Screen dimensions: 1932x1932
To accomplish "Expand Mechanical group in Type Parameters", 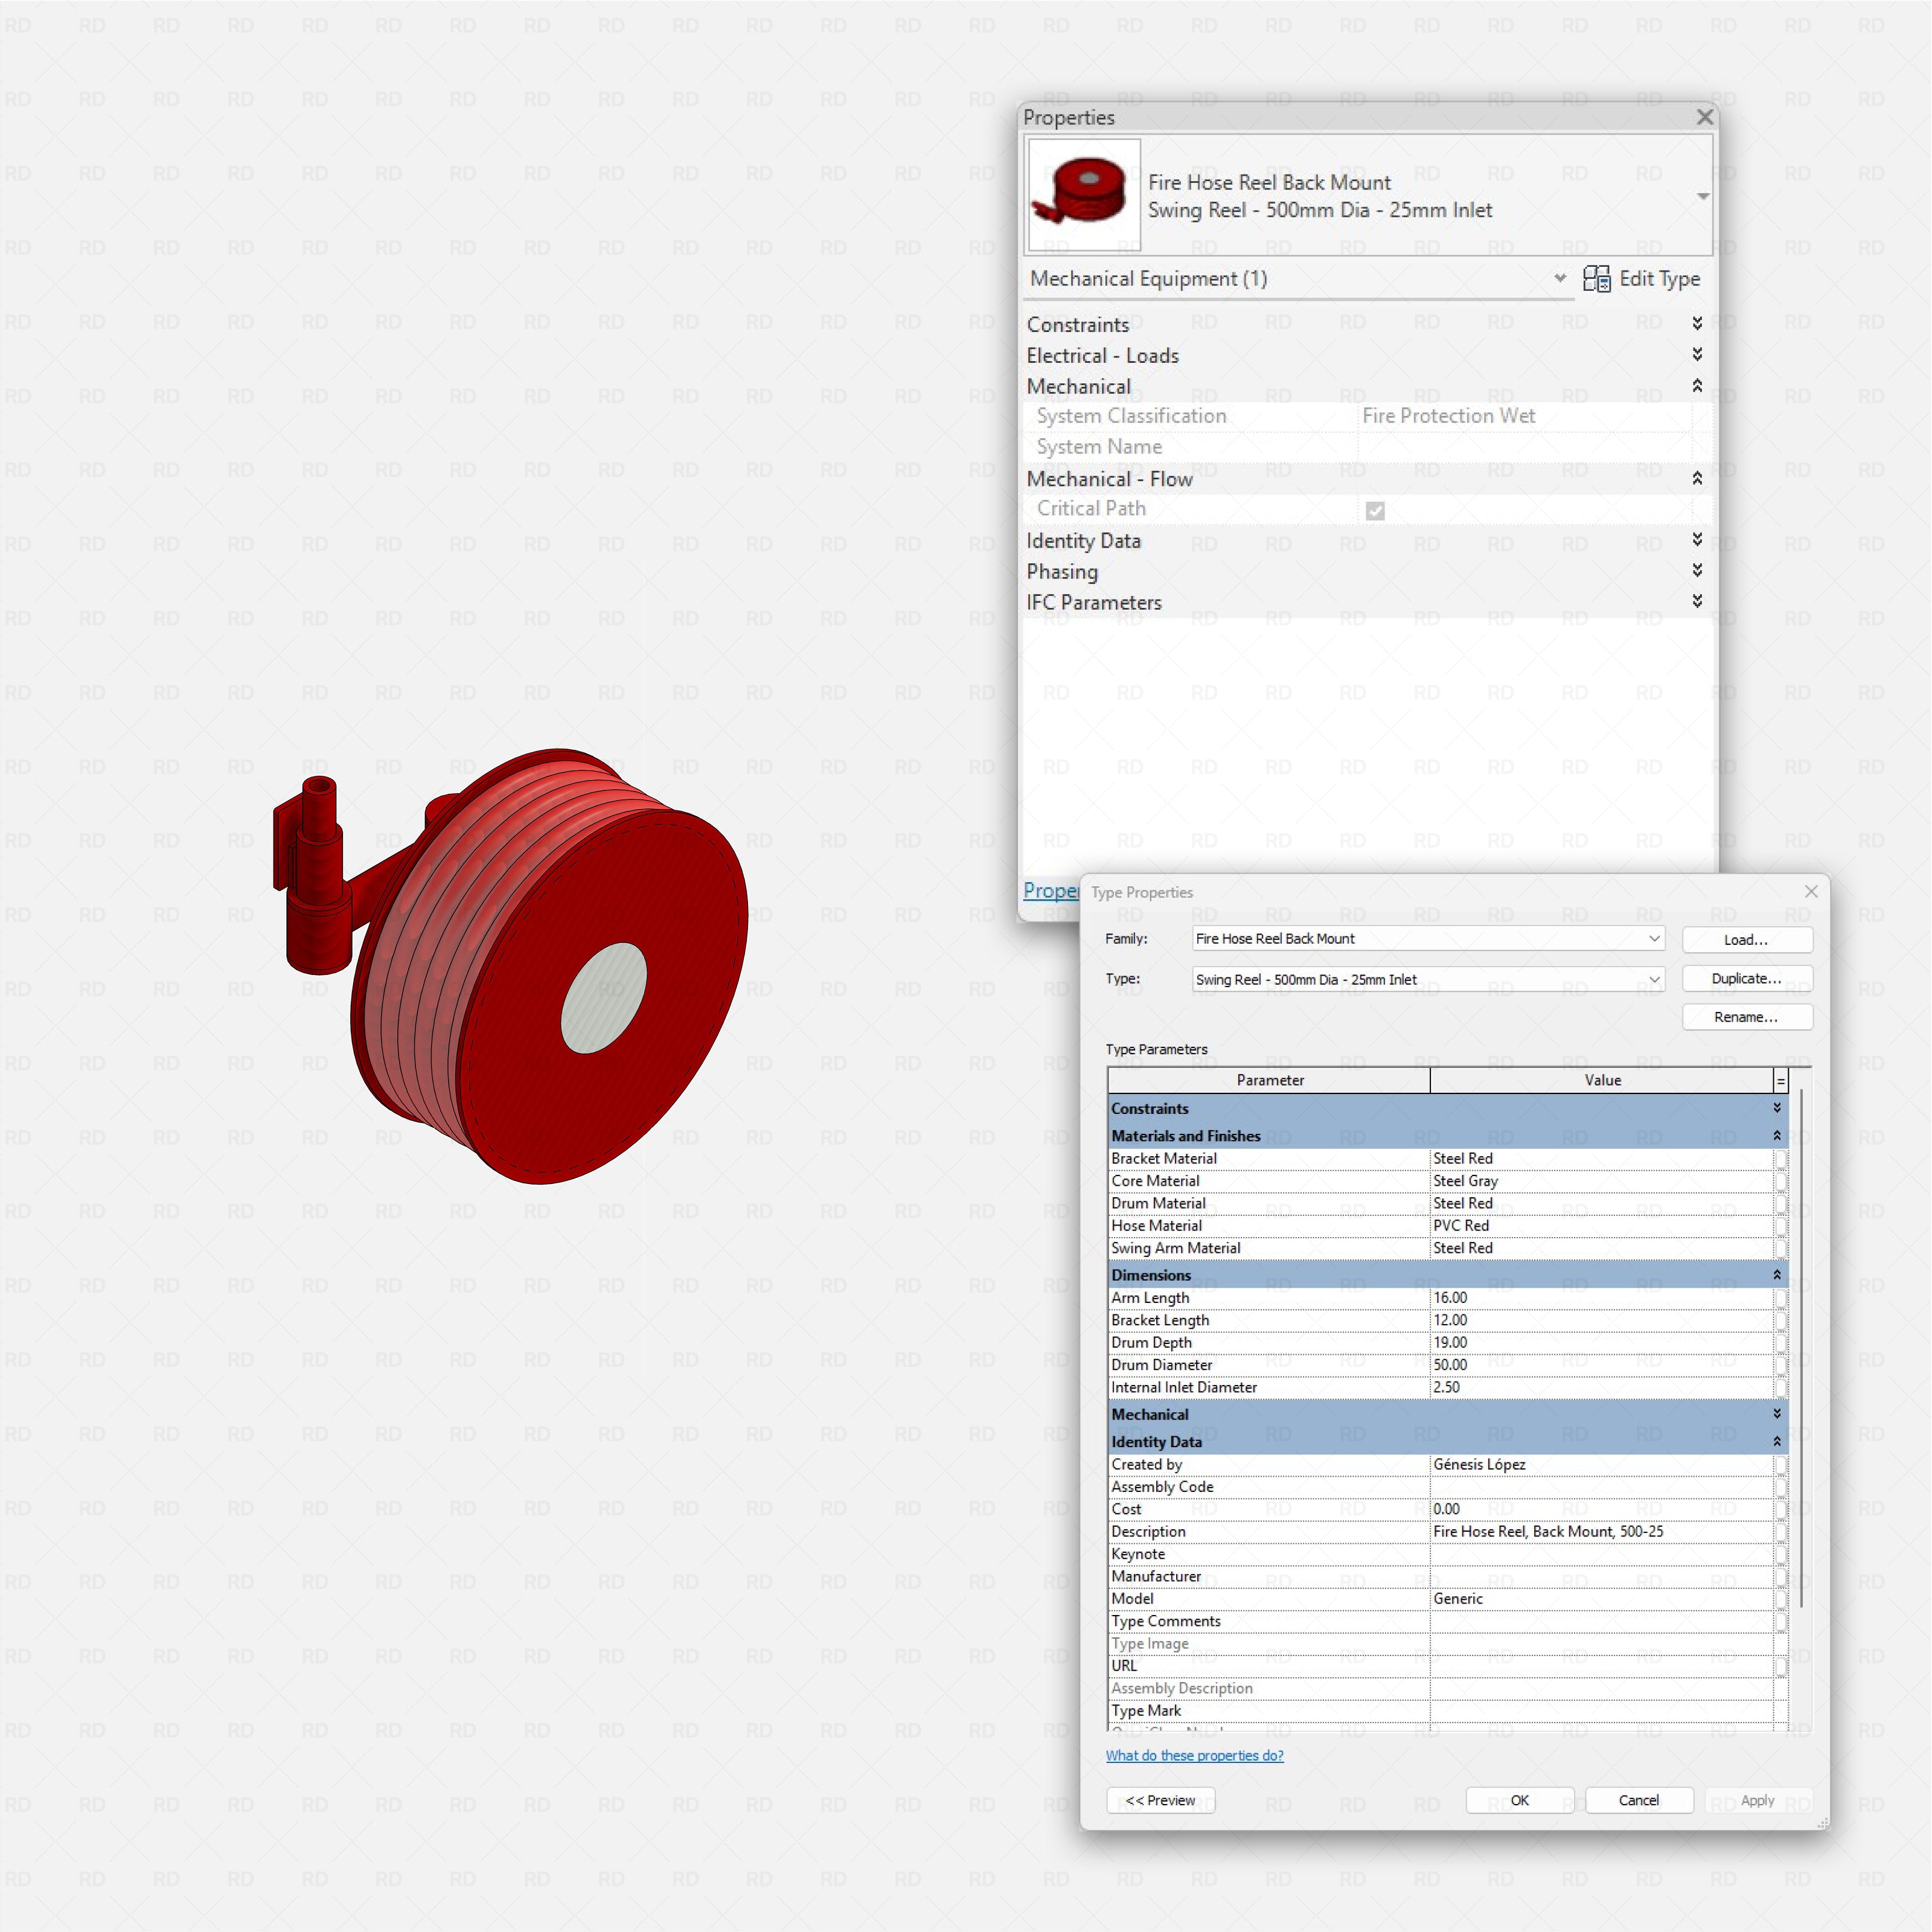I will [x=1777, y=1414].
